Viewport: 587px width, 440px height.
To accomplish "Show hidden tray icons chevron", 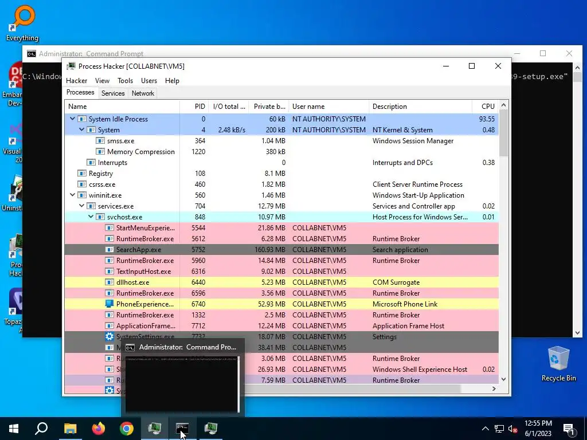I will coord(485,429).
